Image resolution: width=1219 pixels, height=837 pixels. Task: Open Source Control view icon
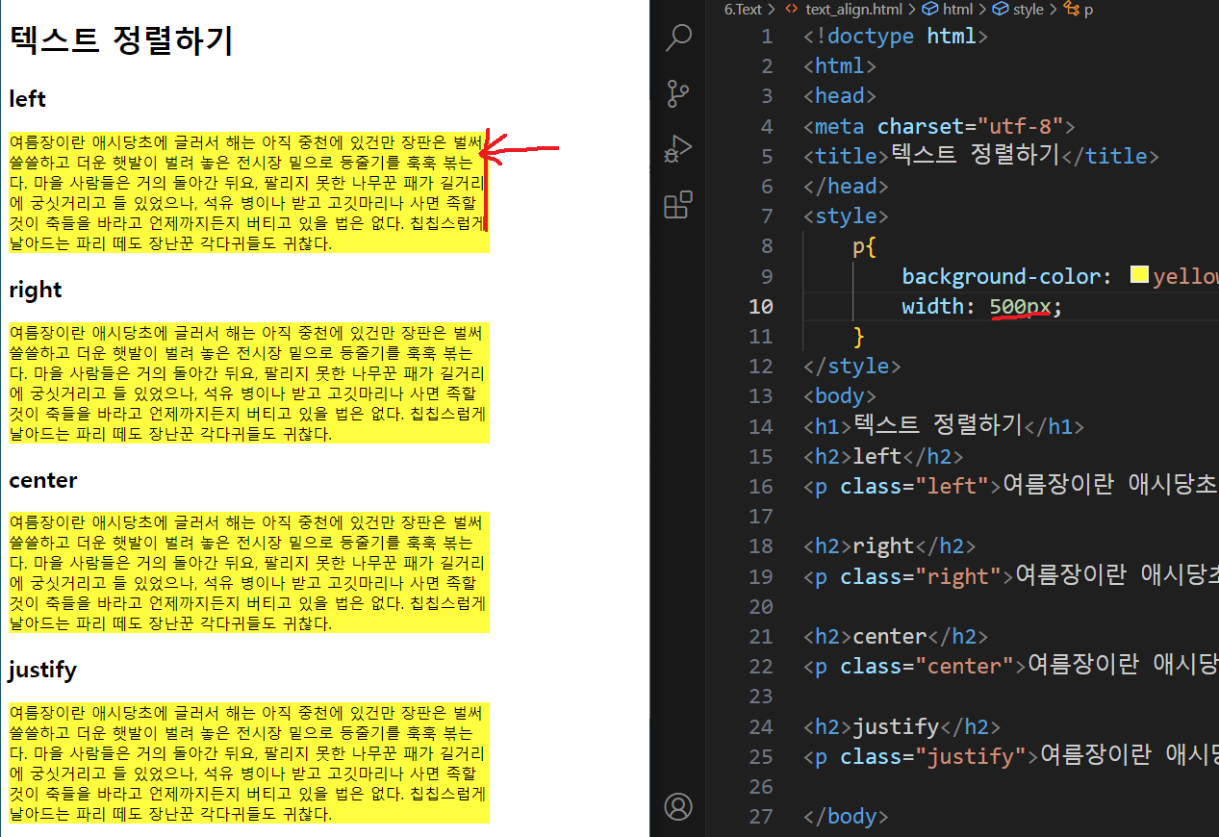click(678, 93)
